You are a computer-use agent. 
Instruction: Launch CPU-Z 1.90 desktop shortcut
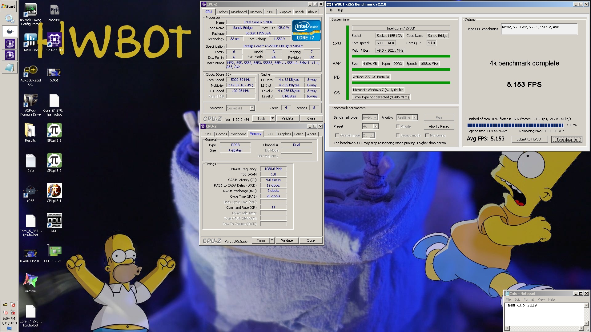tap(54, 42)
